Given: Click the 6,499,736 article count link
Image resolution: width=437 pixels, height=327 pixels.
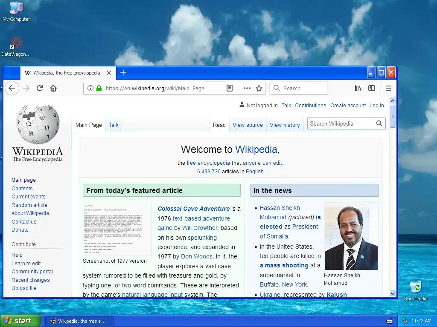Looking at the screenshot, I should coord(209,171).
